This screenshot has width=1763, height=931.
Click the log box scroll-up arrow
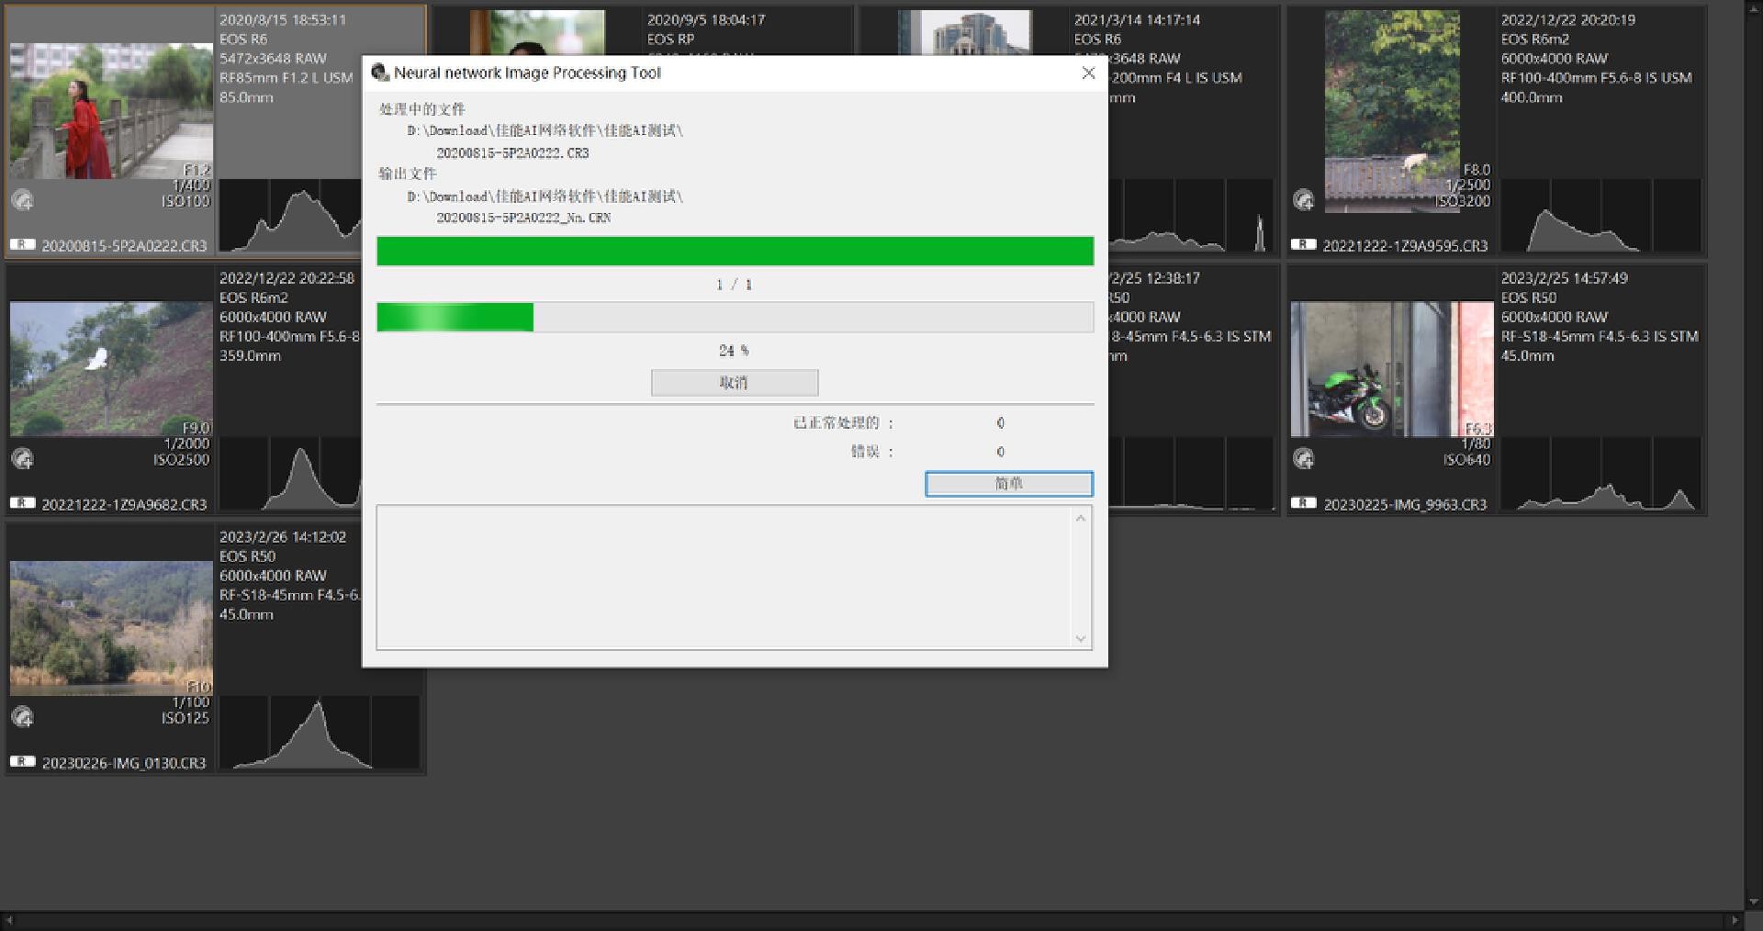tap(1081, 519)
